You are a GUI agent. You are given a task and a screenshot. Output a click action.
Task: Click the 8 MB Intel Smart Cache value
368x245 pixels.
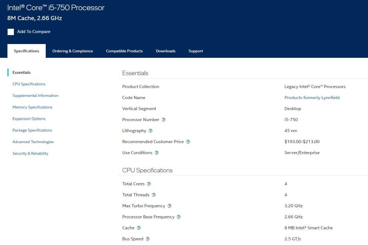pyautogui.click(x=309, y=228)
